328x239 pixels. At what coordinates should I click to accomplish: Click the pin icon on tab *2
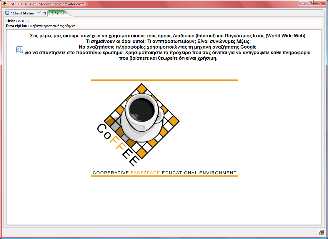(x=51, y=13)
